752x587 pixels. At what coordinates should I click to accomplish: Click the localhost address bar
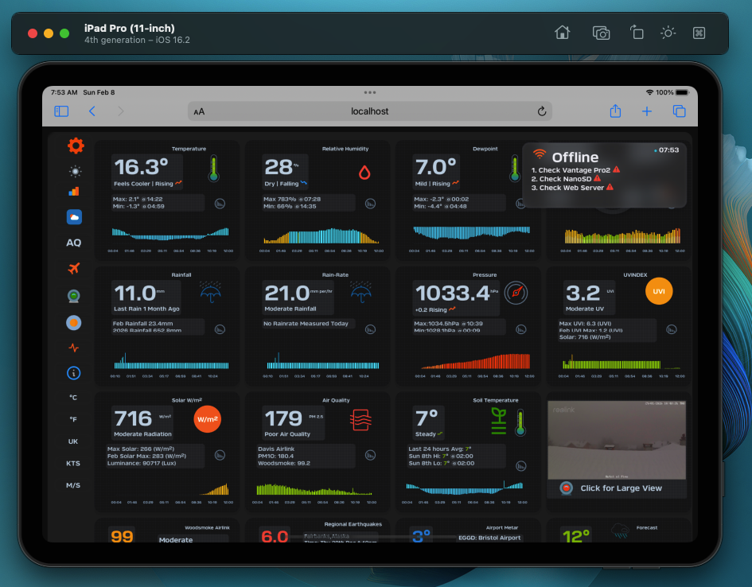tap(369, 111)
